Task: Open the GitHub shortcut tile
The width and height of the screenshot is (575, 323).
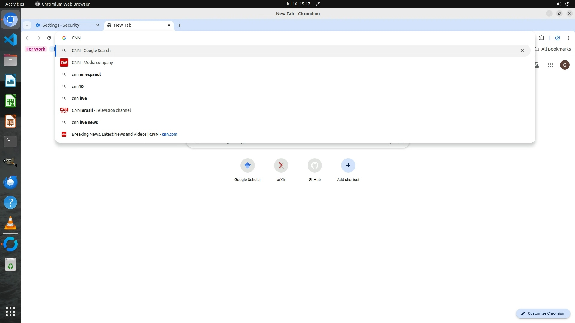Action: [x=314, y=165]
